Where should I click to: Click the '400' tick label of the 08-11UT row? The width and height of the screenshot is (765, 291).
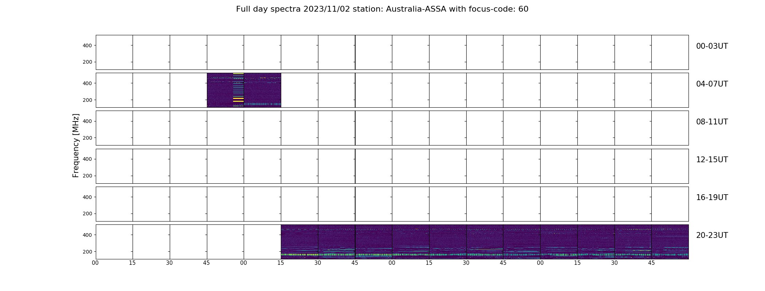(x=87, y=121)
